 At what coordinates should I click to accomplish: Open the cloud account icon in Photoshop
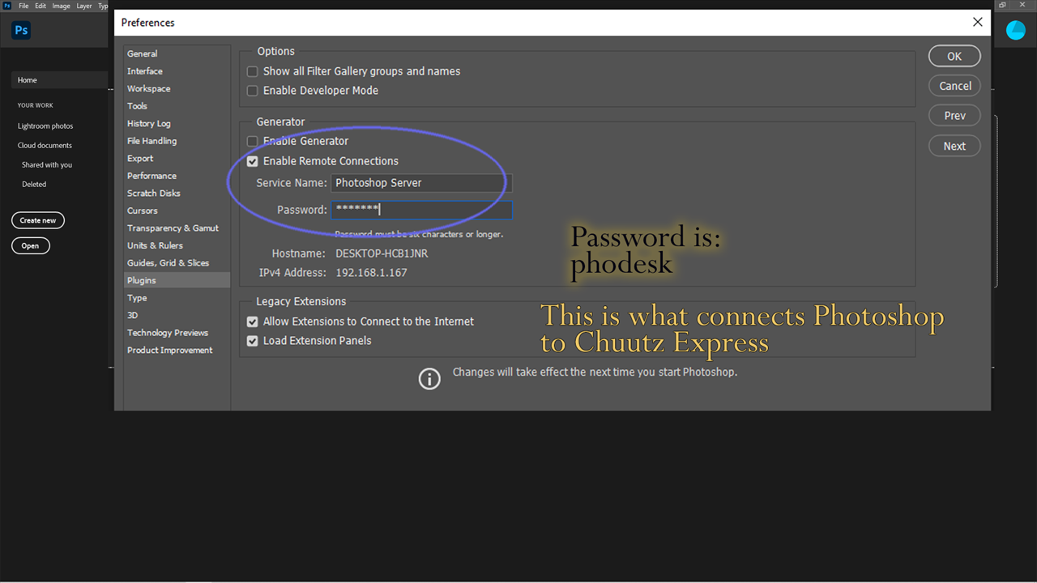(1015, 31)
